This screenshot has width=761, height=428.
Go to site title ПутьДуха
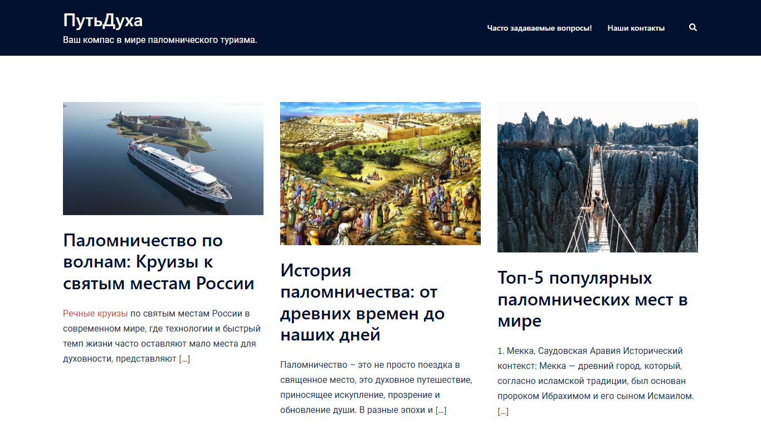tap(103, 20)
